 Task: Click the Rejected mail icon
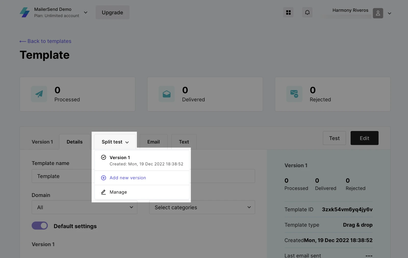tap(294, 94)
